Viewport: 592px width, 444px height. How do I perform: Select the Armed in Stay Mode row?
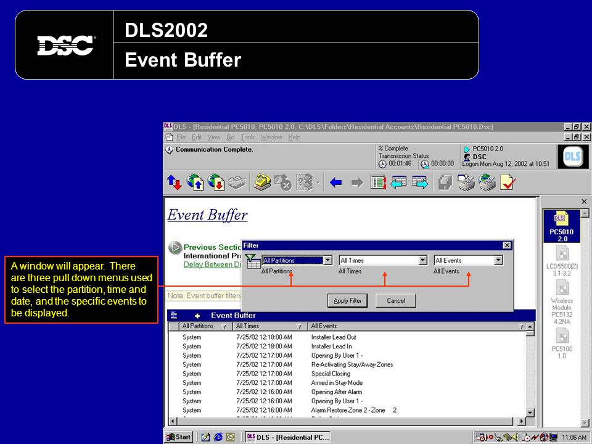347,383
